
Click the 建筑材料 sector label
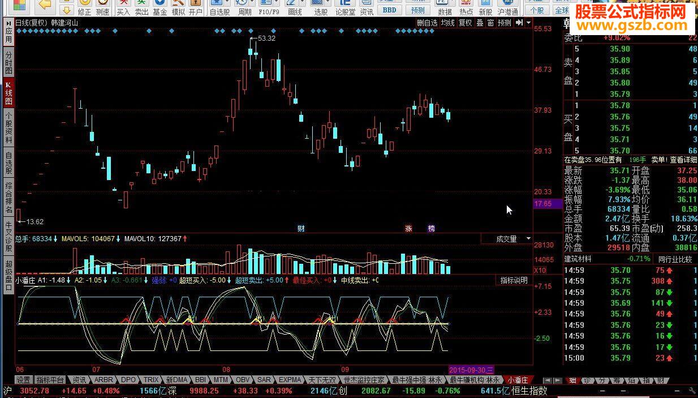pos(578,259)
